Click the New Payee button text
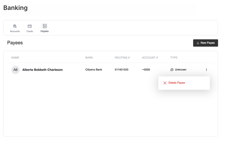 207,43
